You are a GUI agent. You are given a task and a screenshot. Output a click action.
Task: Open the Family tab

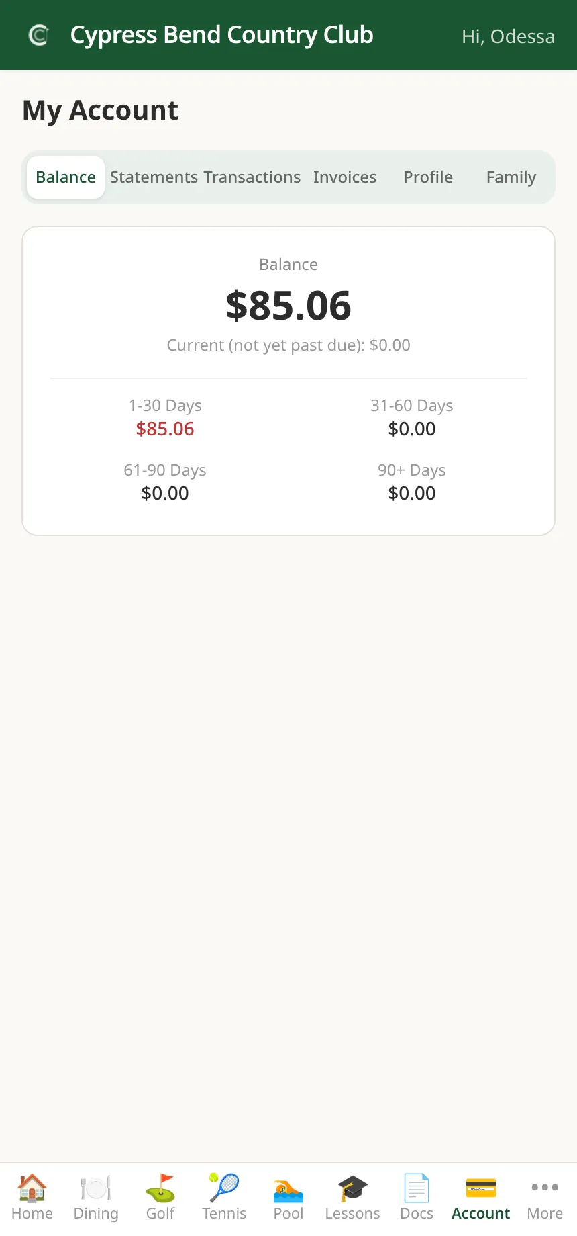(x=511, y=177)
